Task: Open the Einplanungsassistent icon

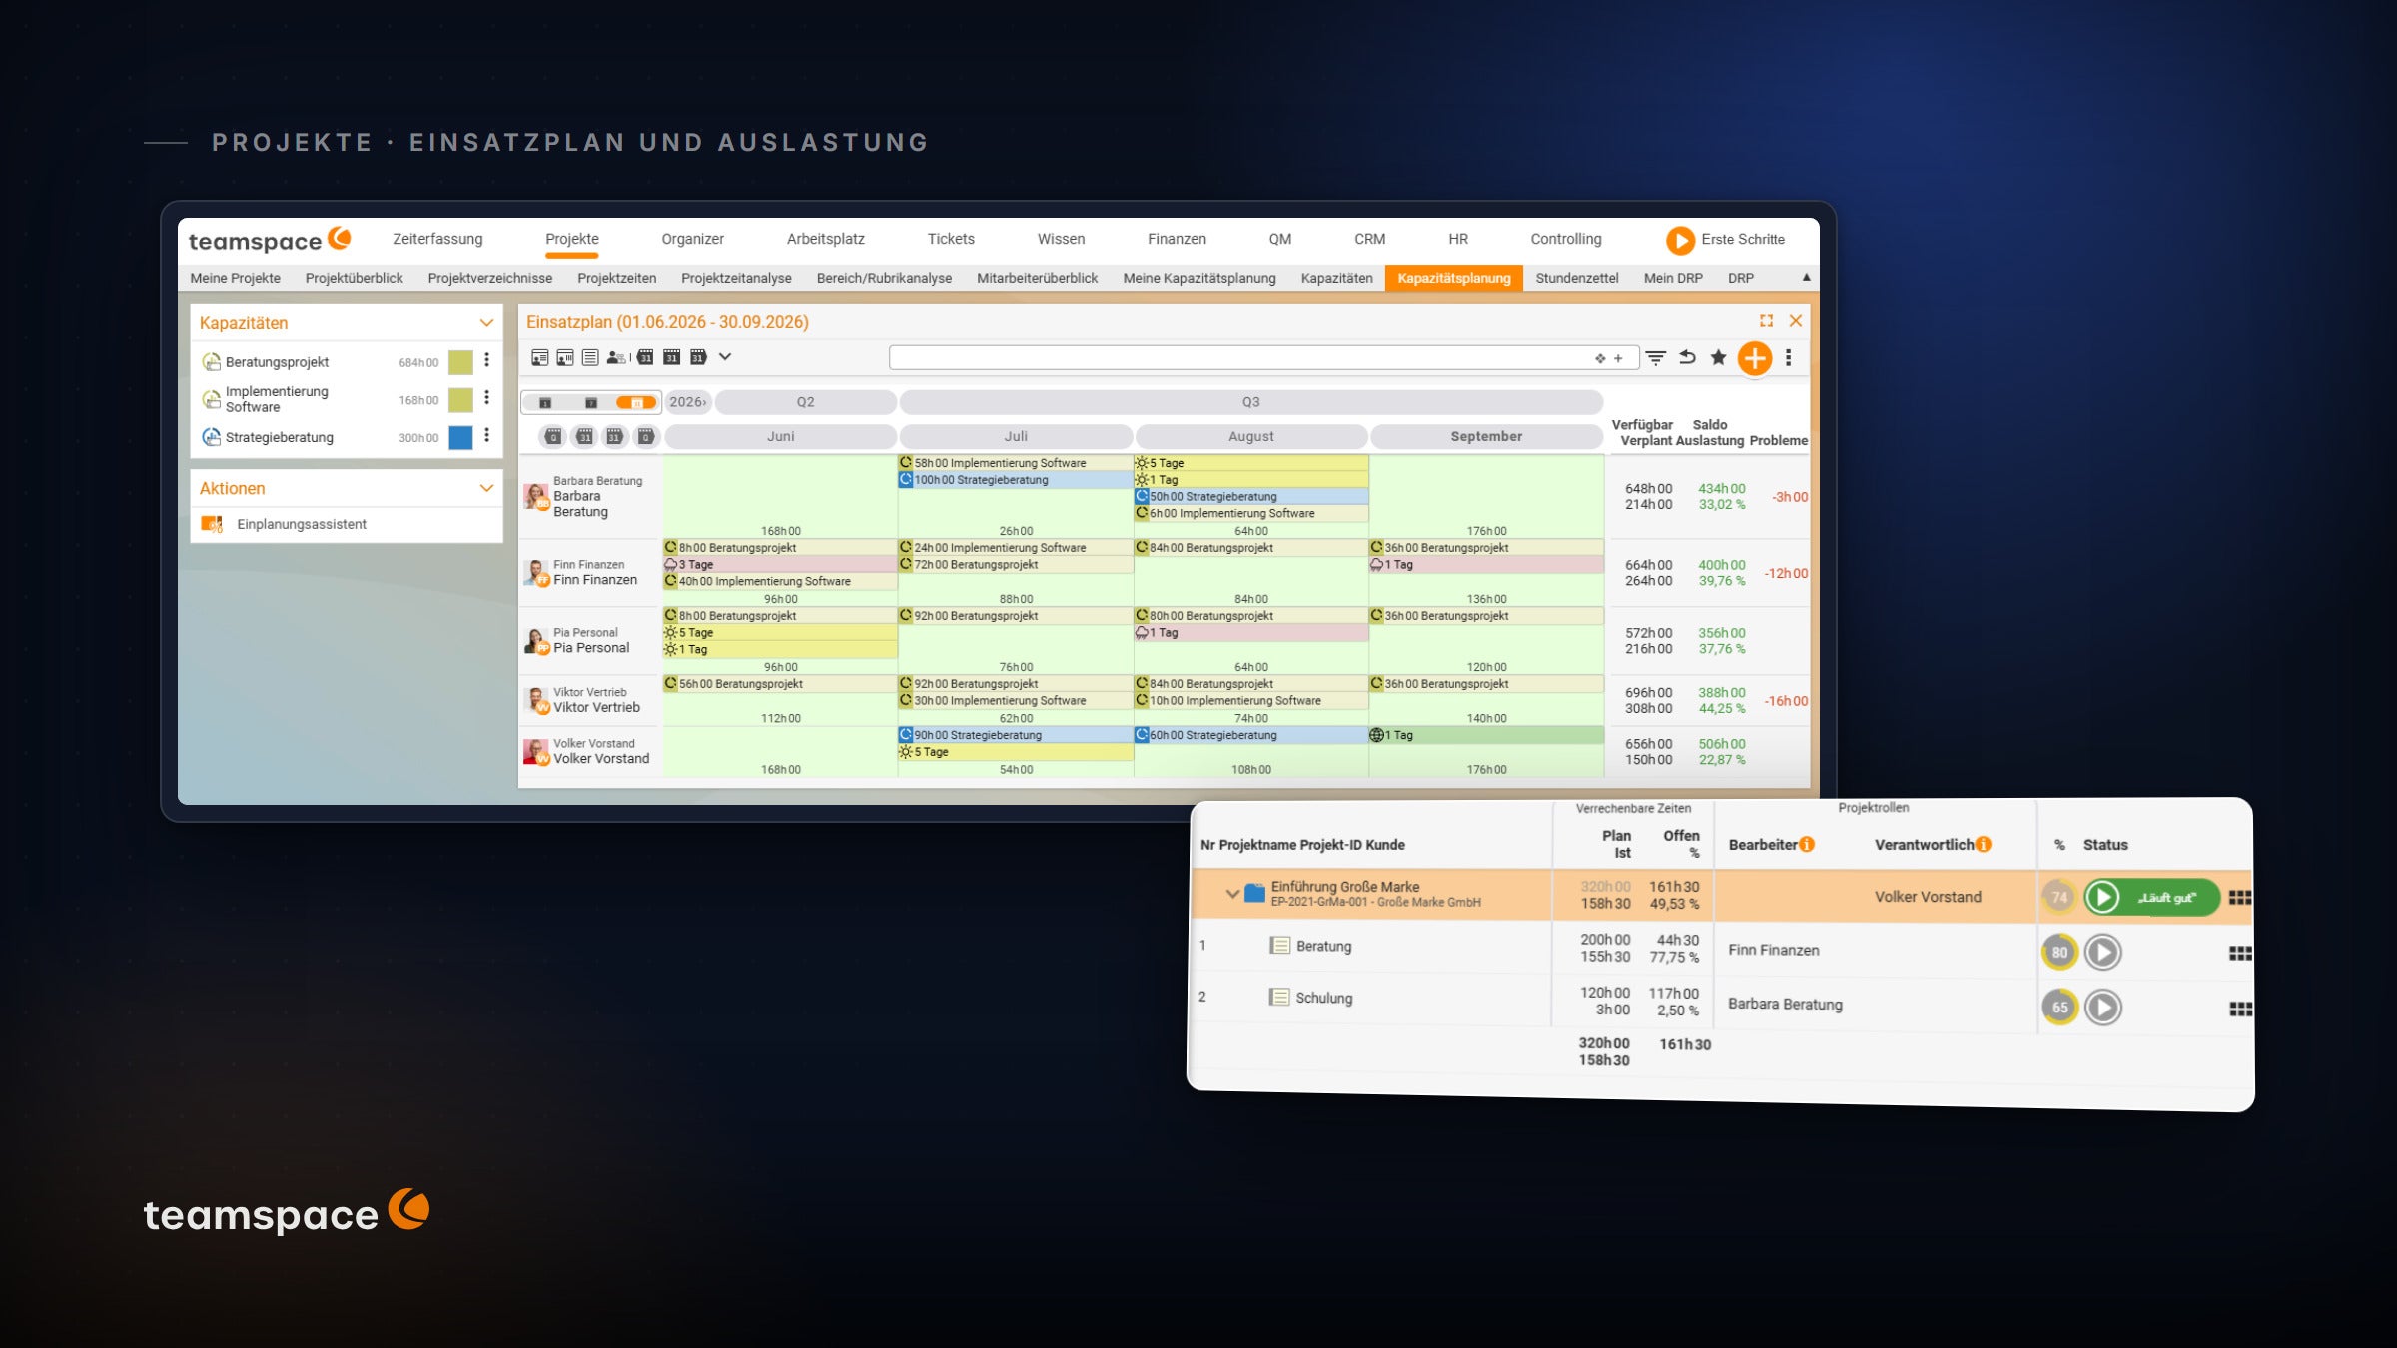Action: [212, 524]
